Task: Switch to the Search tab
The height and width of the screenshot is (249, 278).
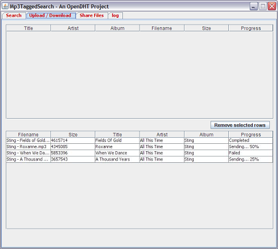Action: tap(14, 15)
